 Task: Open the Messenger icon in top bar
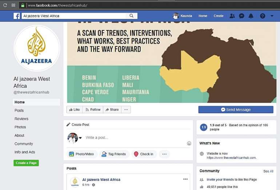tap(241, 16)
